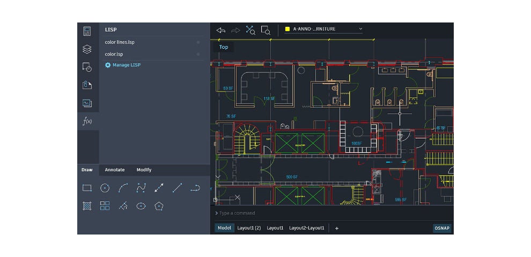
Task: Toggle load dot for color lines.lsp
Action: click(x=198, y=42)
